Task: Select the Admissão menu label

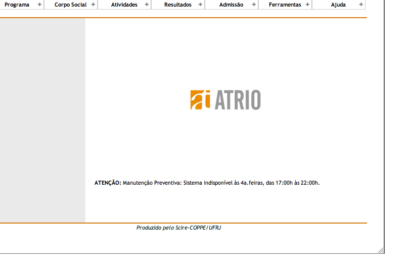Action: point(231,5)
